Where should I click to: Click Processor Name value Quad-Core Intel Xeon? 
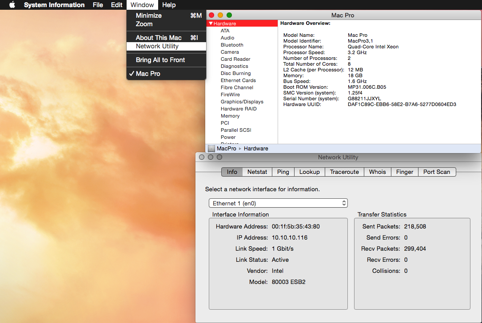click(x=373, y=47)
